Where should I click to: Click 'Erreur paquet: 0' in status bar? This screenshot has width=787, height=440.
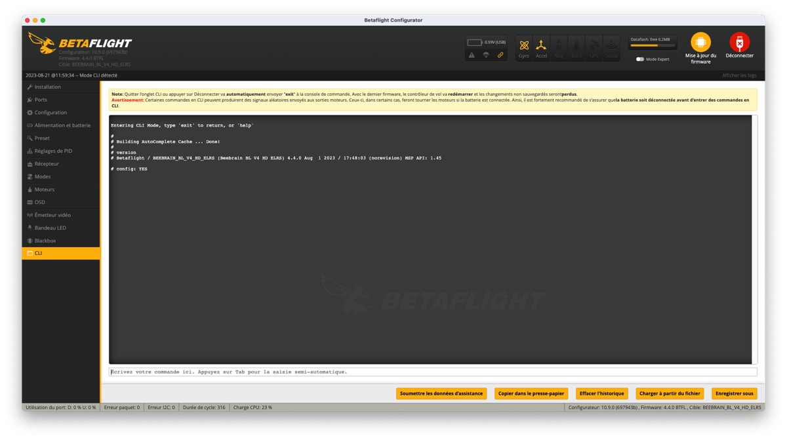click(122, 407)
